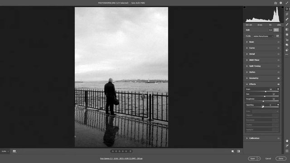Click the Vignetting slider handle
The height and width of the screenshot is (163, 290).
(262, 107)
